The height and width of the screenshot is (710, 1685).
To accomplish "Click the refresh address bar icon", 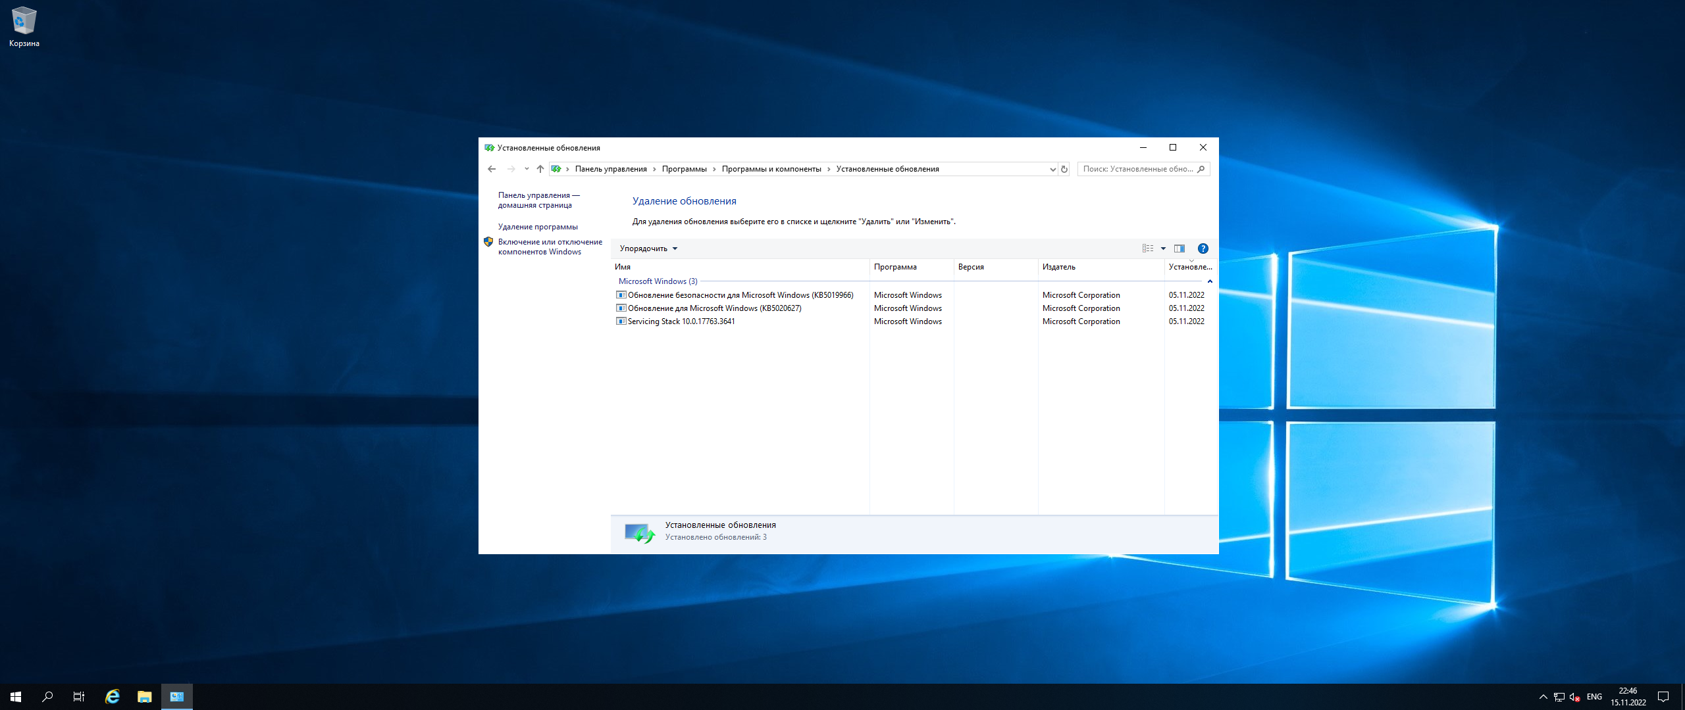I will [x=1064, y=169].
